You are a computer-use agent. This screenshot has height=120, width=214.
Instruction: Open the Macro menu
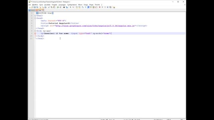click(x=80, y=5)
